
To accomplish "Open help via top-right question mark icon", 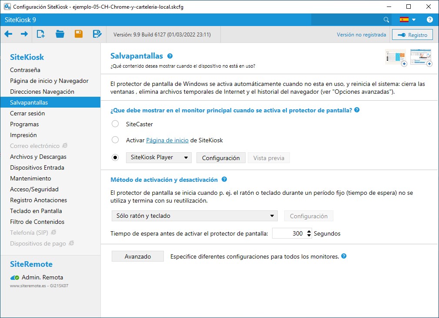I will 429,20.
